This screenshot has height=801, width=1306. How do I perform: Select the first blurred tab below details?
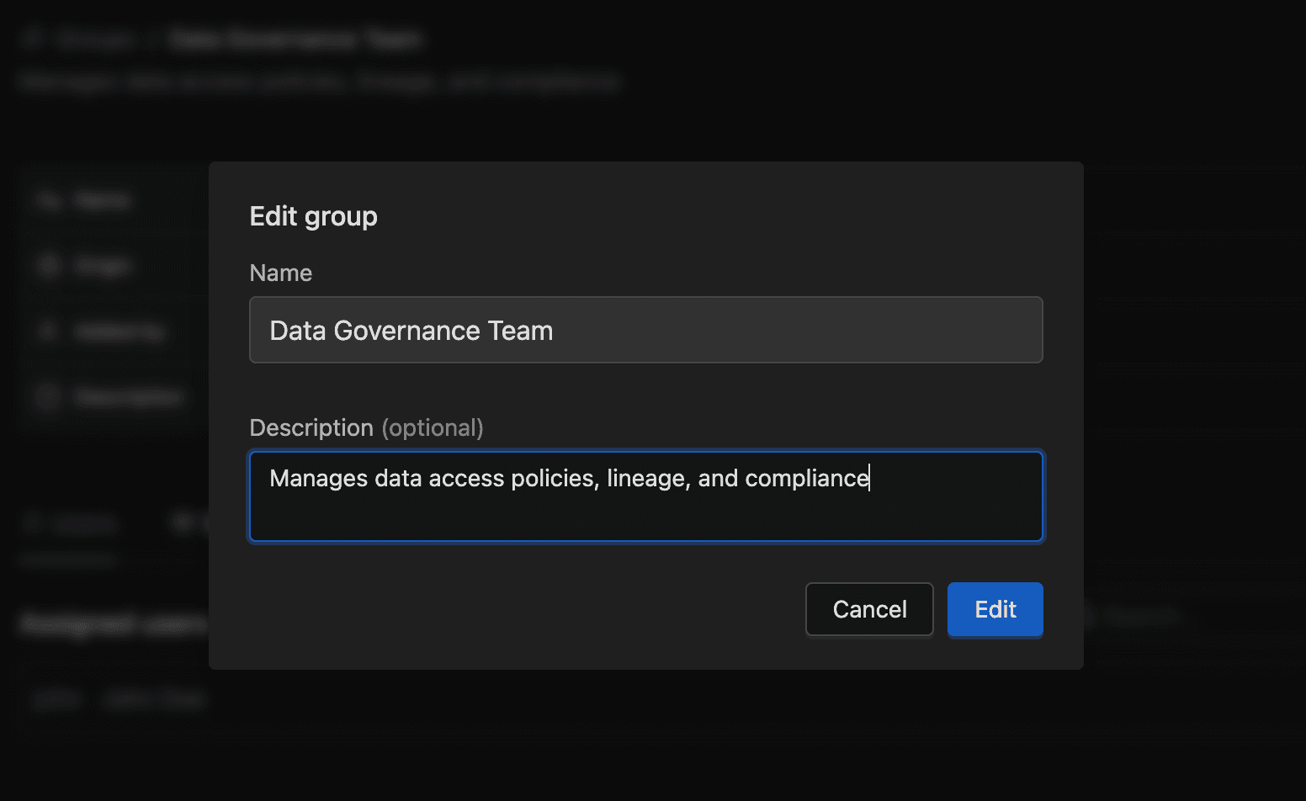click(72, 524)
